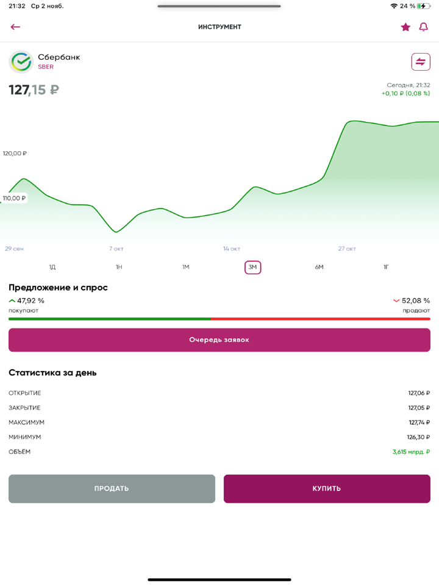
Task: Tap the supply and demand ratio bar
Action: pyautogui.click(x=220, y=319)
